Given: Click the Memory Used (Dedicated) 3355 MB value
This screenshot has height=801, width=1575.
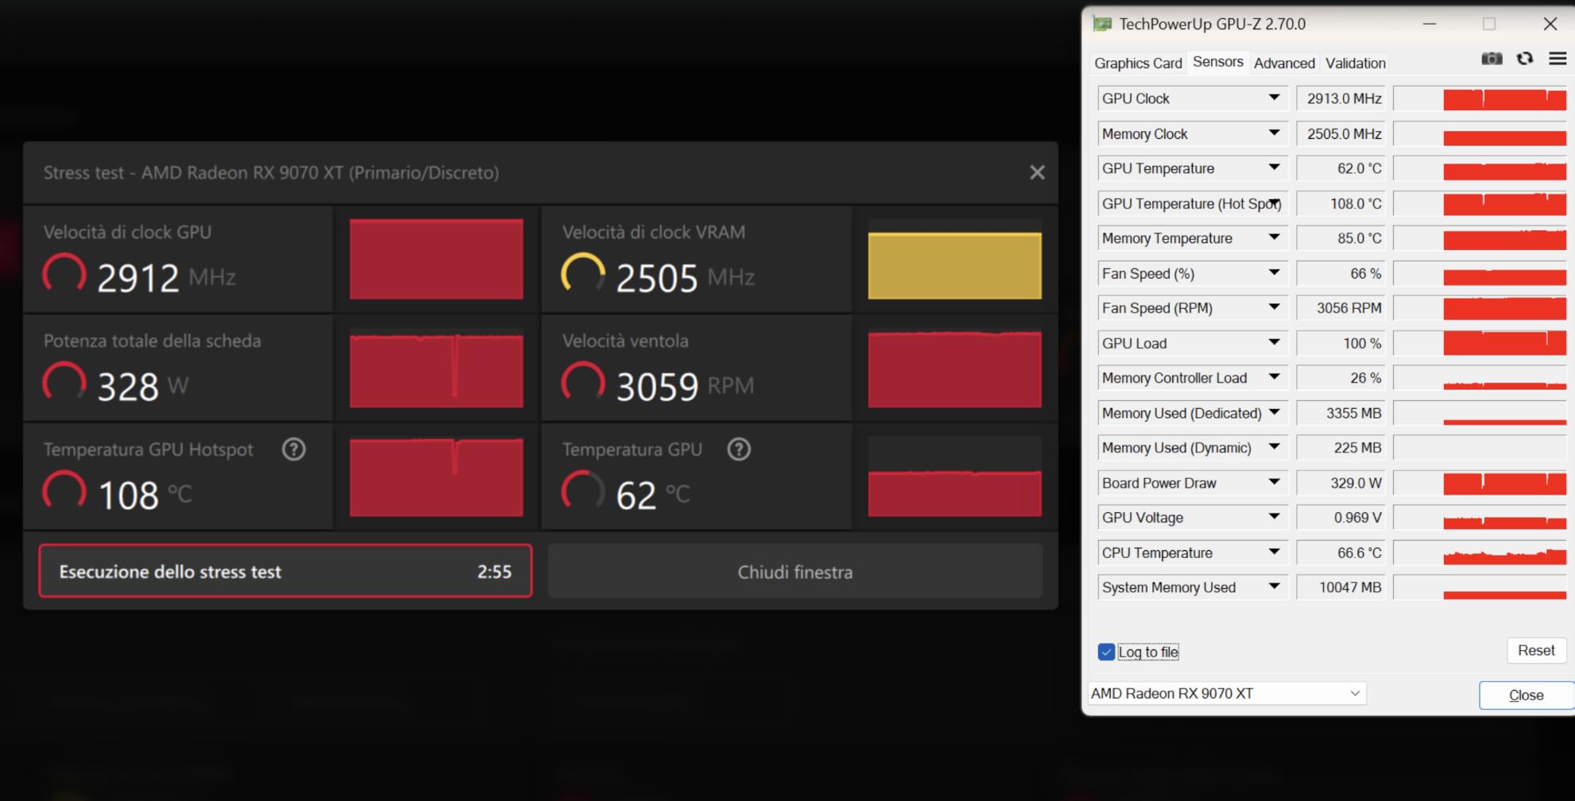Looking at the screenshot, I should [1341, 413].
